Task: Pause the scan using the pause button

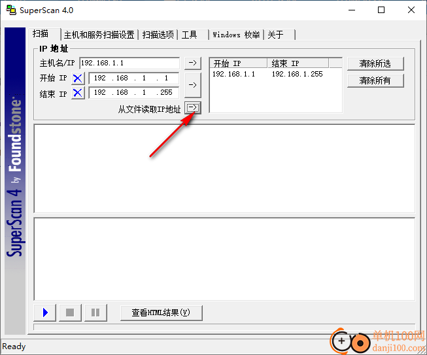Action: point(95,313)
